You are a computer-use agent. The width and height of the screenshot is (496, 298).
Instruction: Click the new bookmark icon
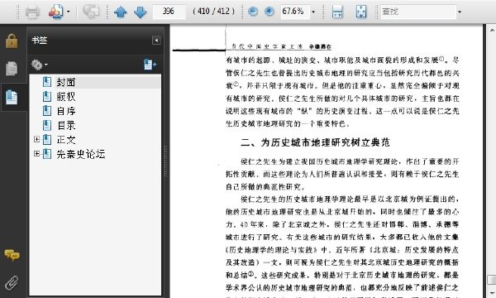(x=150, y=65)
